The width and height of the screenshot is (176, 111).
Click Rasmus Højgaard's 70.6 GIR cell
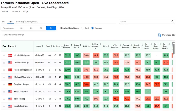[x=106, y=70]
